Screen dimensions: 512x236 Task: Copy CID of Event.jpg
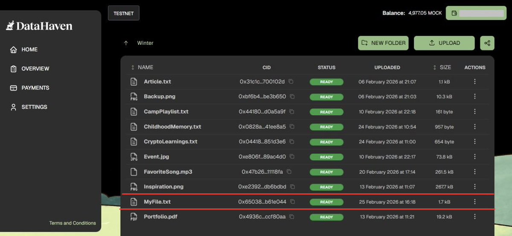292,157
